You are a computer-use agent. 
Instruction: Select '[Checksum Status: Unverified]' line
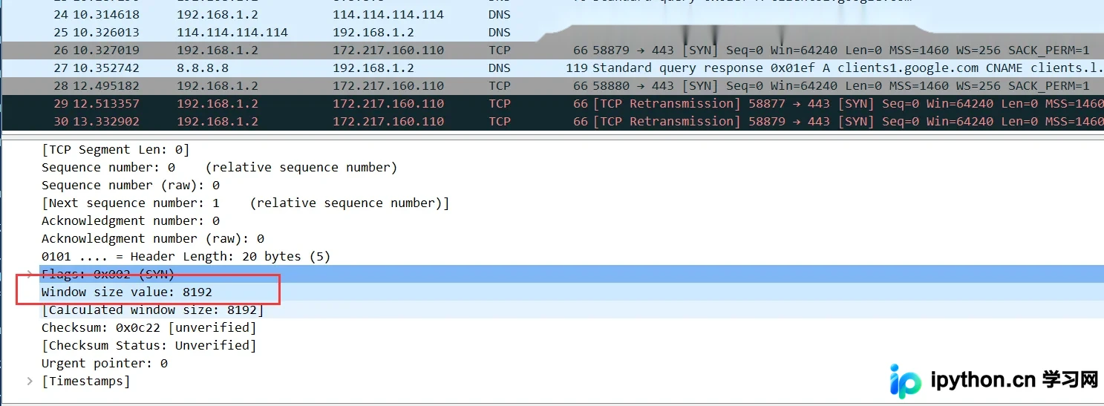149,345
